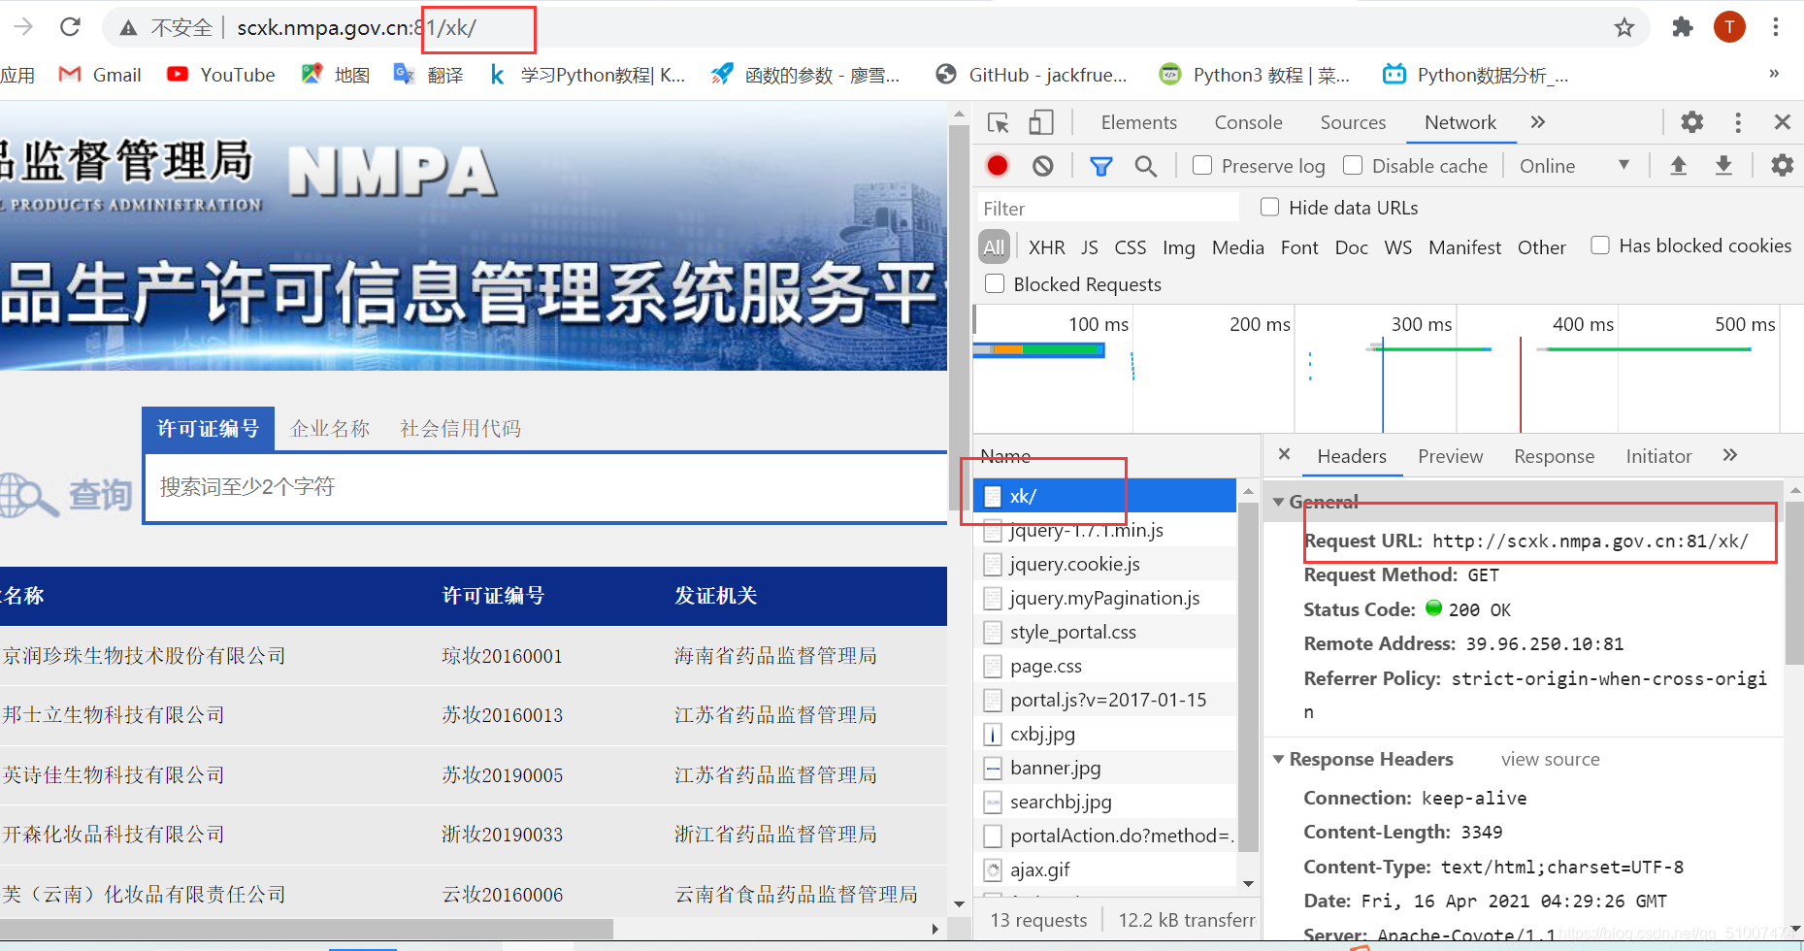Viewport: 1804px width, 951px height.
Task: Open the 地图 bookmark
Action: 336,75
